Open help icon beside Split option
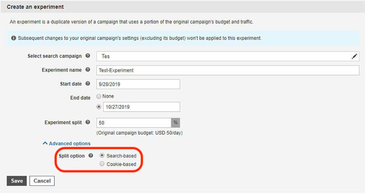This screenshot has height=195, width=365. [x=91, y=156]
